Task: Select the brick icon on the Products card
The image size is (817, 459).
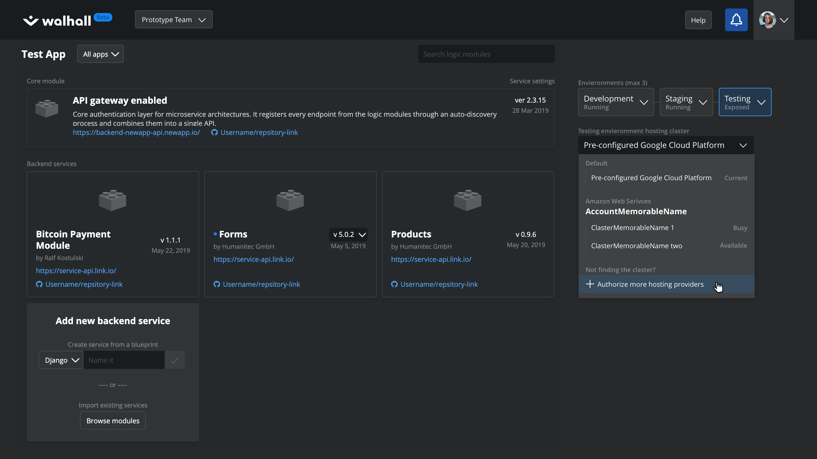Action: 468,199
